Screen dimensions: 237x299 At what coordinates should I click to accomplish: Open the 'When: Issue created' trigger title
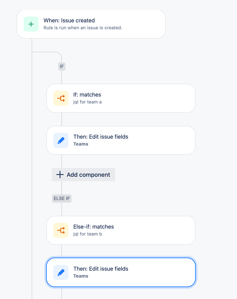pos(69,20)
